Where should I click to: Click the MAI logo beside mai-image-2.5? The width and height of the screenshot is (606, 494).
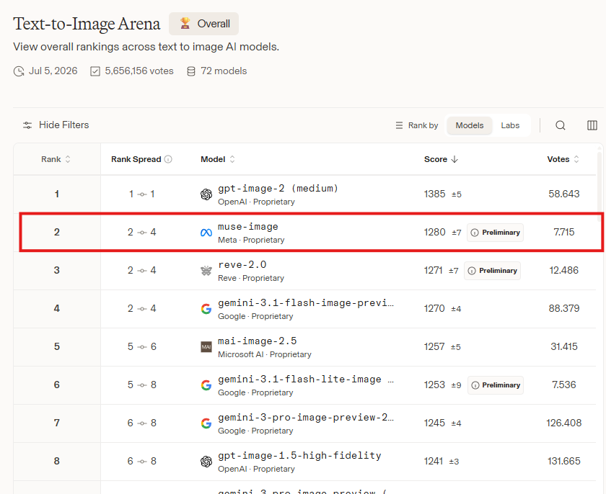(x=206, y=347)
